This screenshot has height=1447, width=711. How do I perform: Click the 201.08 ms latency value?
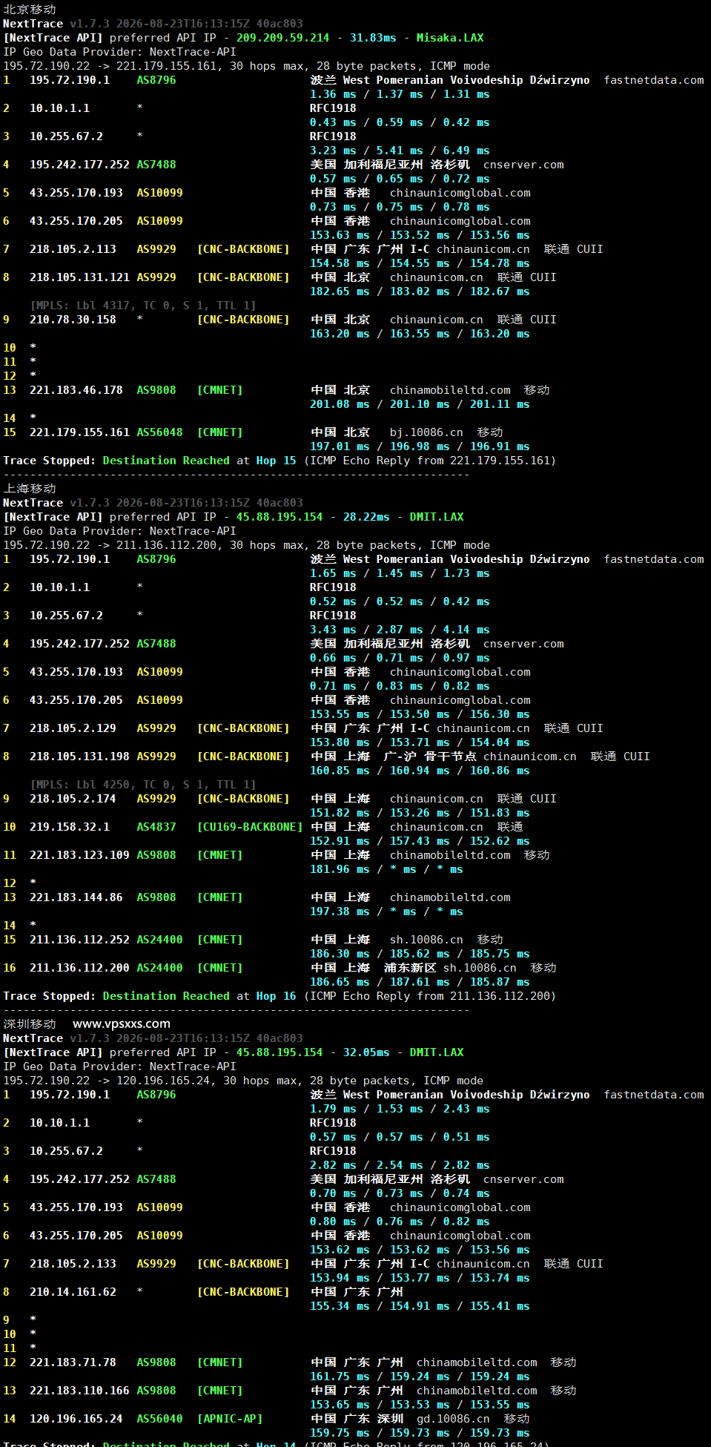(x=340, y=404)
